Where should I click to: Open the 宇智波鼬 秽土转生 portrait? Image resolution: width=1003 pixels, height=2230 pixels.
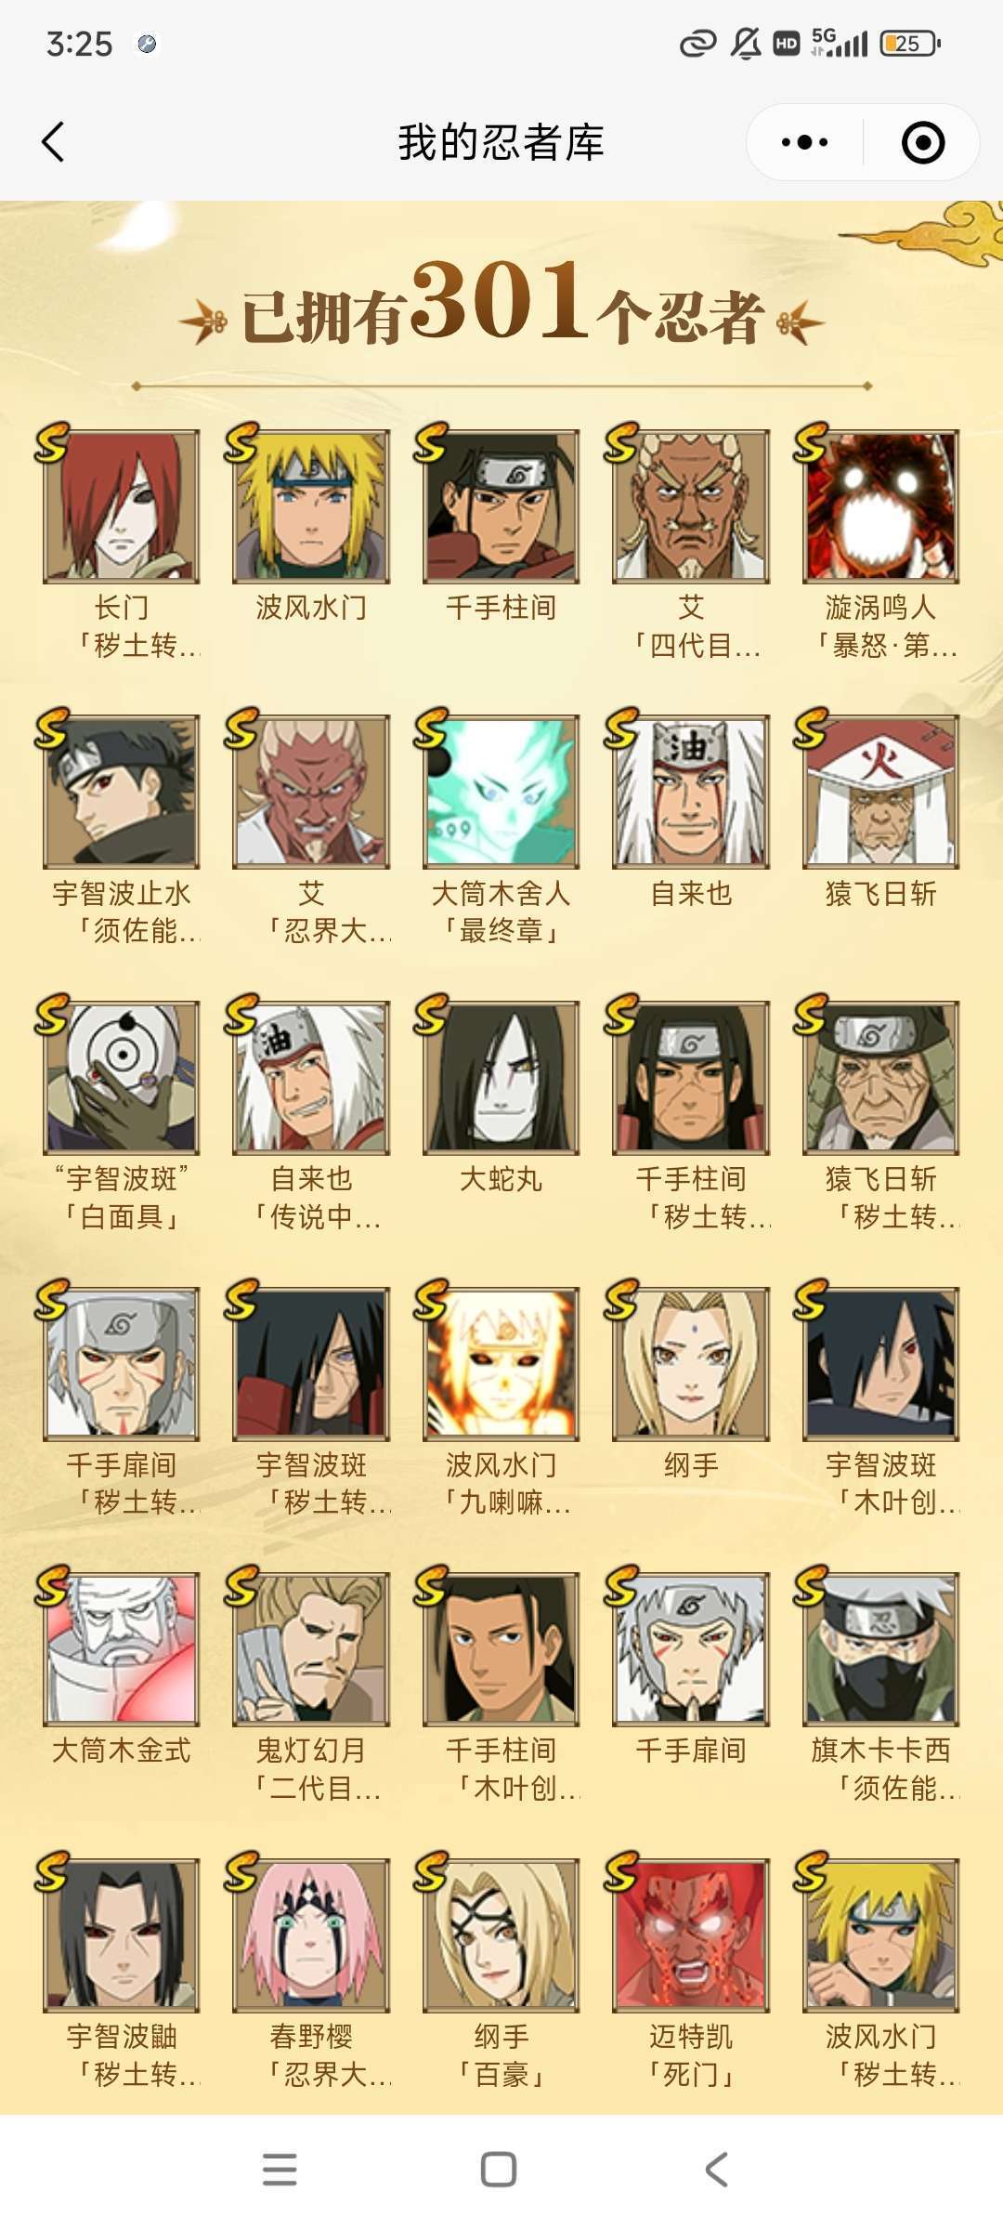click(122, 1935)
